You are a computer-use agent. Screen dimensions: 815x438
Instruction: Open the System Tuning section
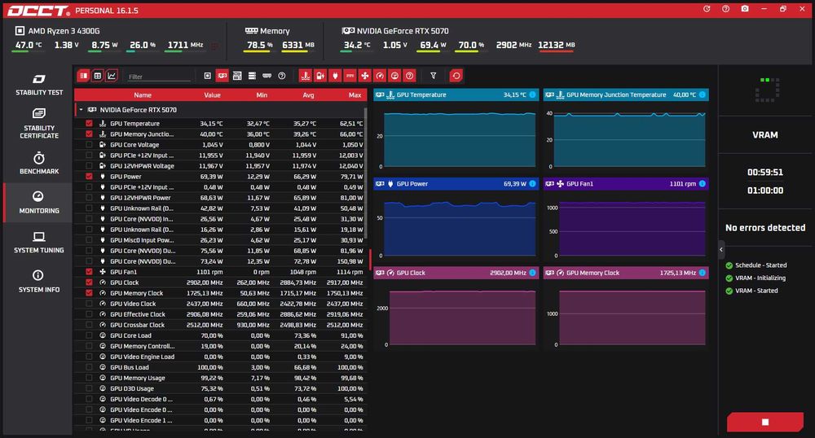coord(39,242)
